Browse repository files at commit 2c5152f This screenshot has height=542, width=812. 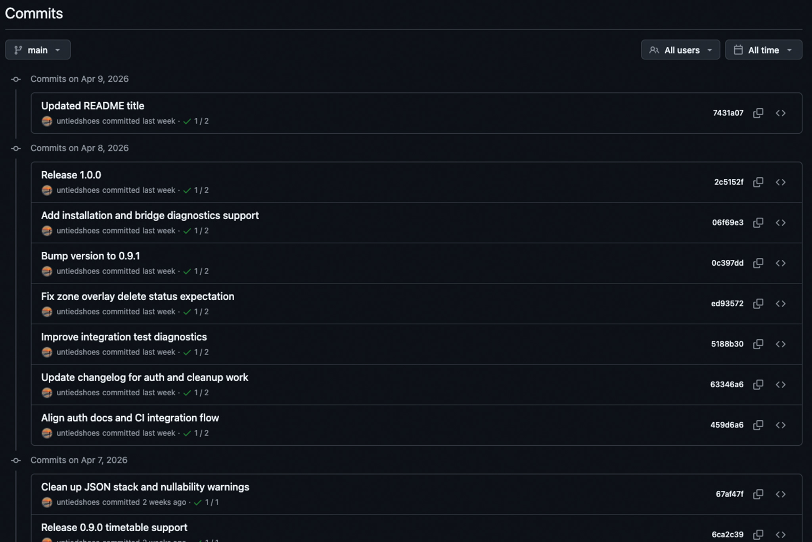(781, 182)
